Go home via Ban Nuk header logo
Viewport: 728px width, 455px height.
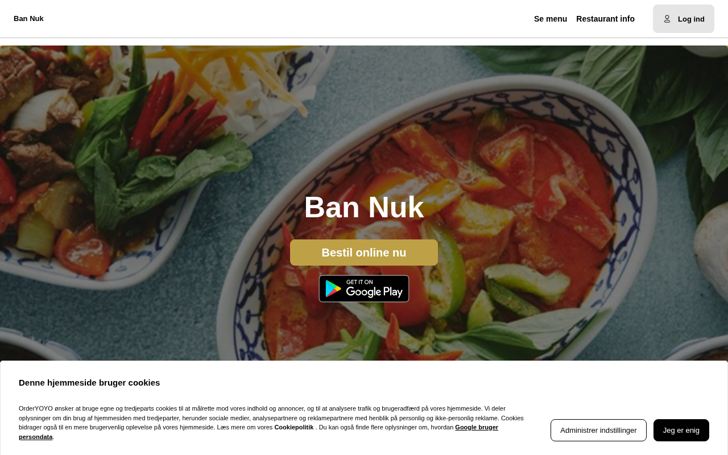pos(28,19)
